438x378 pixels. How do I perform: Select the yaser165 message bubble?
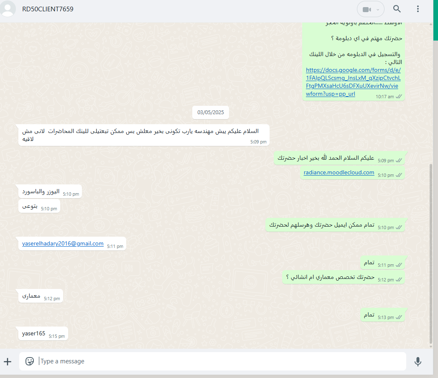coord(43,334)
